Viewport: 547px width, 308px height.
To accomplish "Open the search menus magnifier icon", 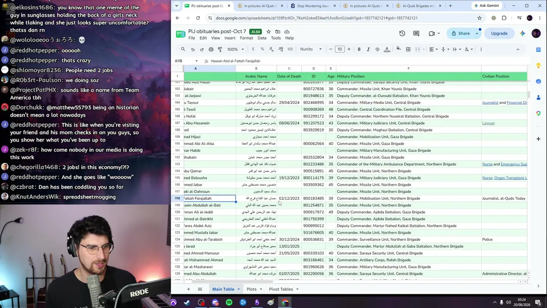I will (183, 49).
